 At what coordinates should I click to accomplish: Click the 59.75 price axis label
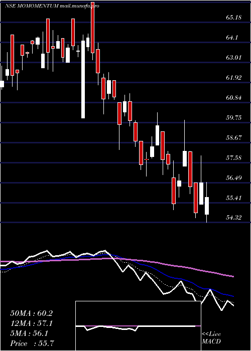click(x=234, y=118)
